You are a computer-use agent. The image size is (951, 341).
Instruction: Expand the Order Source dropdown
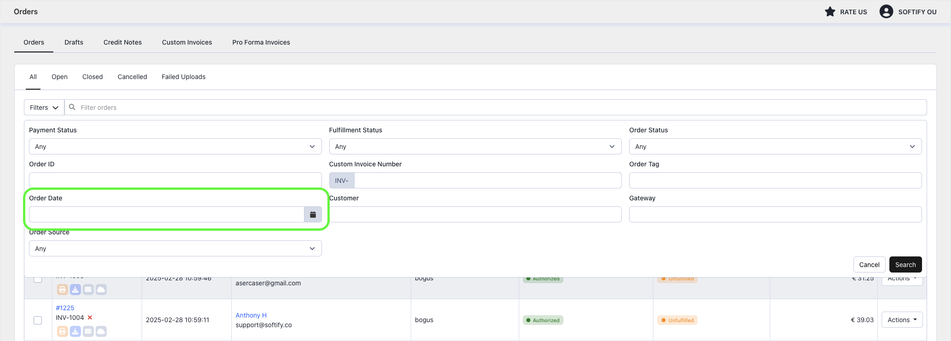pyautogui.click(x=175, y=249)
